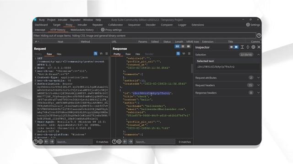Image resolution: width=293 pixels, height=164 pixels.
Task: Open Response panel hamburger menu
Action: (x=189, y=54)
